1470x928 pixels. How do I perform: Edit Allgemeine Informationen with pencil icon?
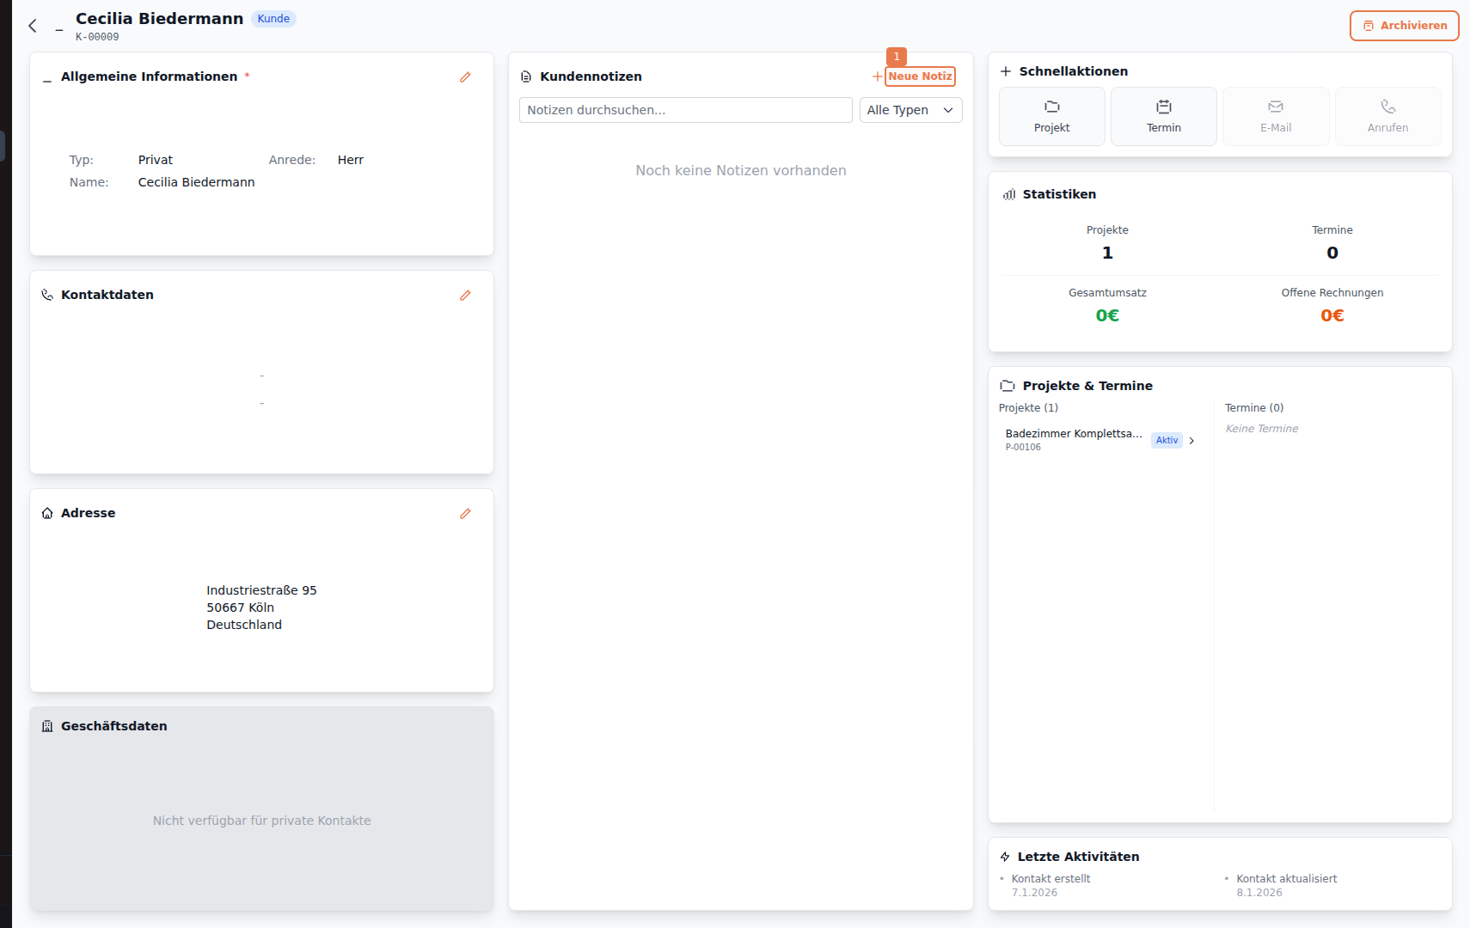[465, 77]
